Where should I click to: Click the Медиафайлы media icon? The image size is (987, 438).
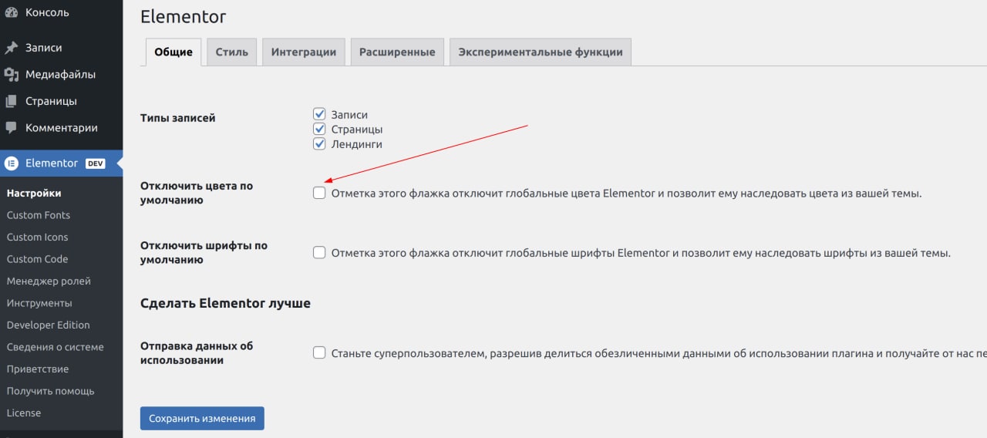(x=11, y=75)
